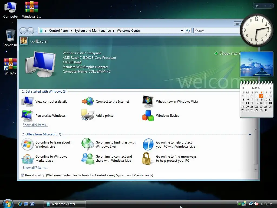Click Show all 7 items link
Viewport: 277px width, 208px height.
[35, 168]
